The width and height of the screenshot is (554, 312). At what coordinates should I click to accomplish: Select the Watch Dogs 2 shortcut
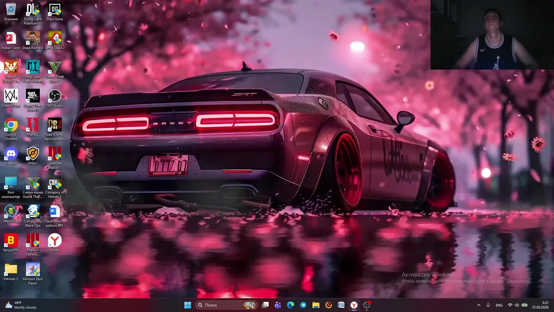(x=11, y=101)
